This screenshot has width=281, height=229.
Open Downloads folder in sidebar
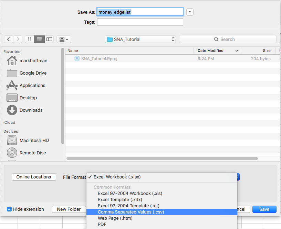pyautogui.click(x=31, y=110)
